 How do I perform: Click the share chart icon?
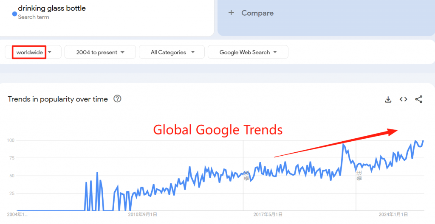[419, 99]
